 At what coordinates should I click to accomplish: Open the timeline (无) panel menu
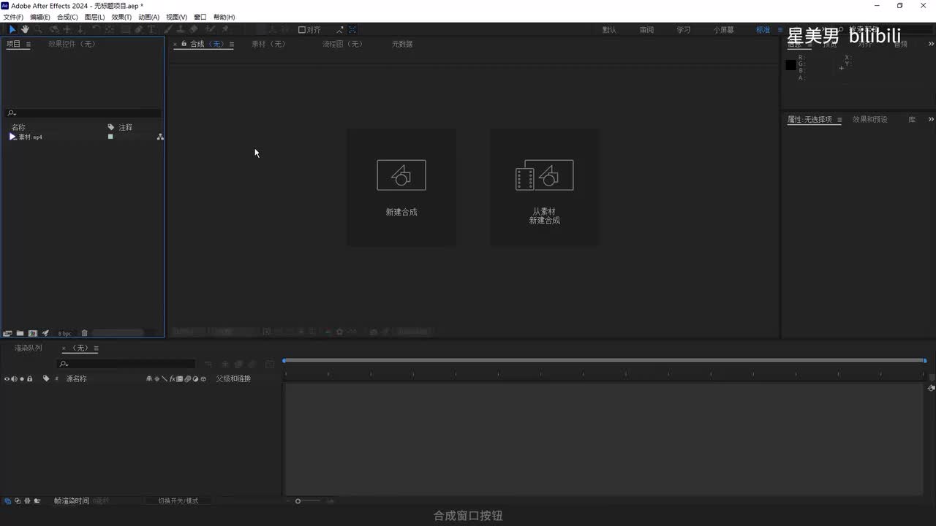(96, 348)
